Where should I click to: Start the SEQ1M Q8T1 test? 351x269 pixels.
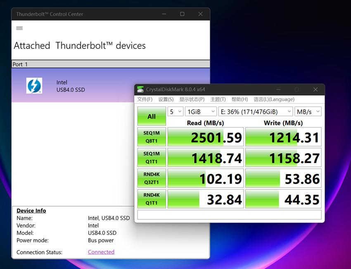[x=152, y=137]
